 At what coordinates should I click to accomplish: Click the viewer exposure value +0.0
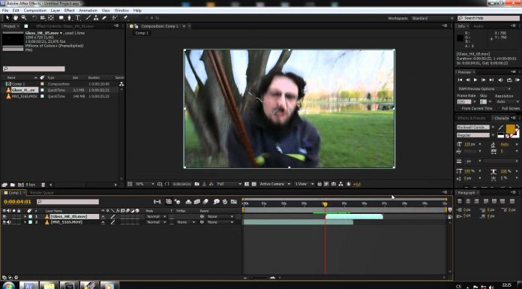[x=356, y=185]
